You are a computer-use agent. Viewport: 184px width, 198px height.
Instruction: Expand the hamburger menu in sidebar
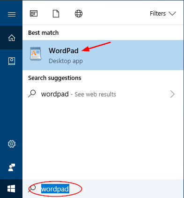pyautogui.click(x=12, y=14)
